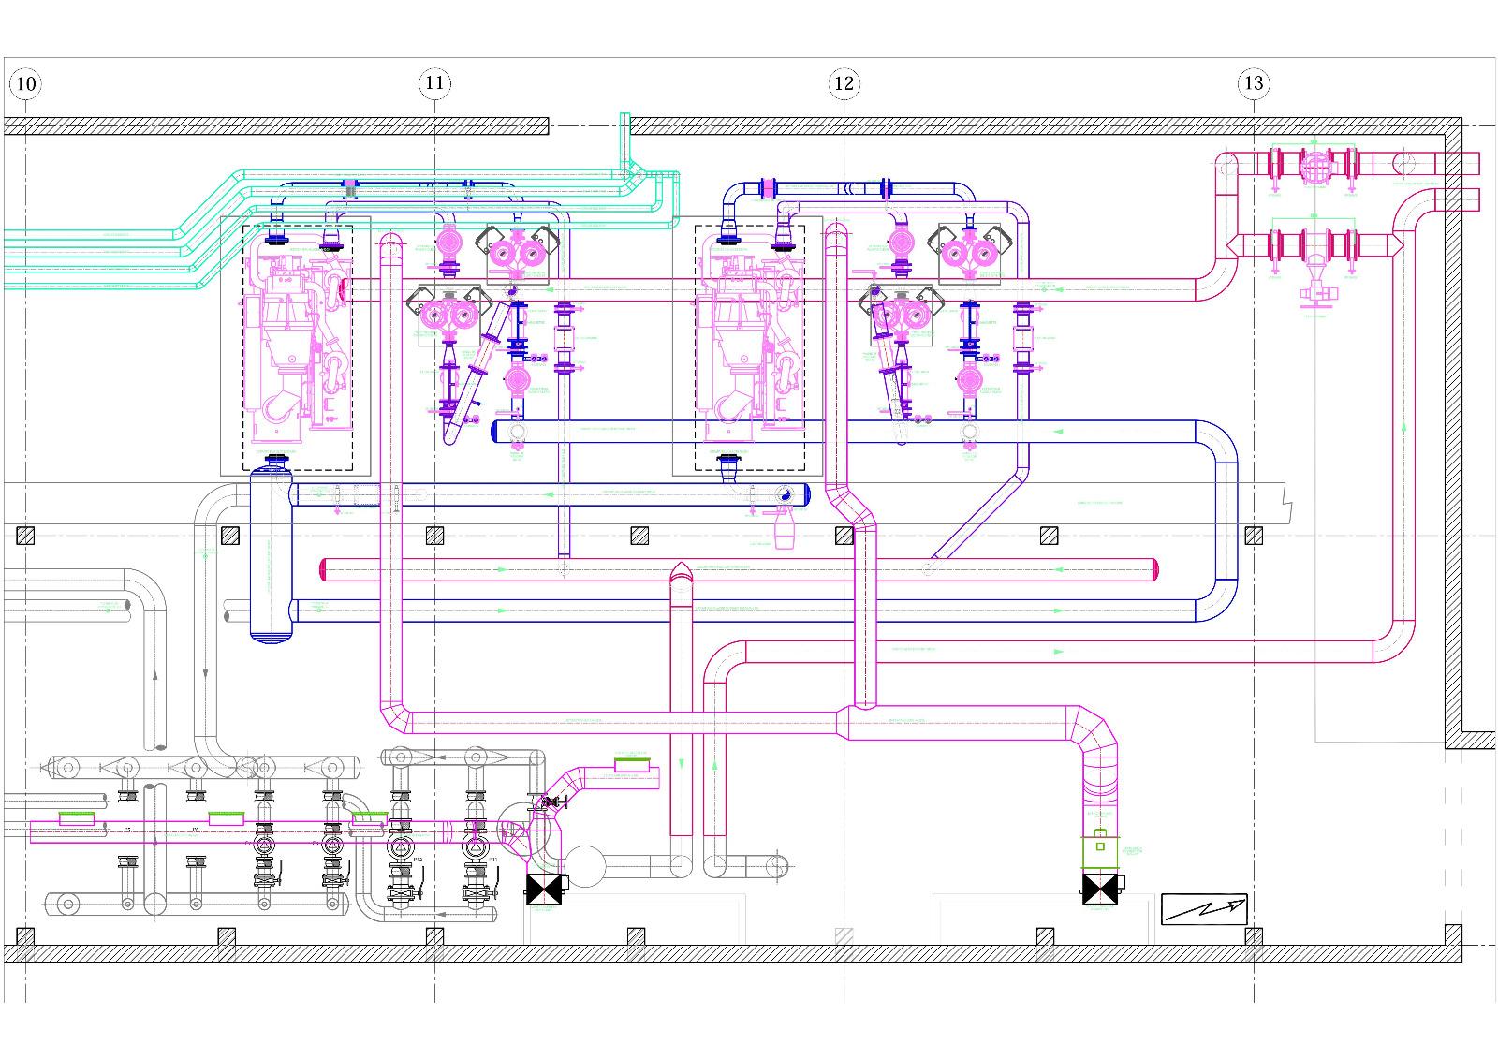
Task: Click the axis marker circle labeled 12
Action: click(x=843, y=83)
